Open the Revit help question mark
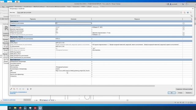The height and width of the screenshot is (110, 196). 187,4
